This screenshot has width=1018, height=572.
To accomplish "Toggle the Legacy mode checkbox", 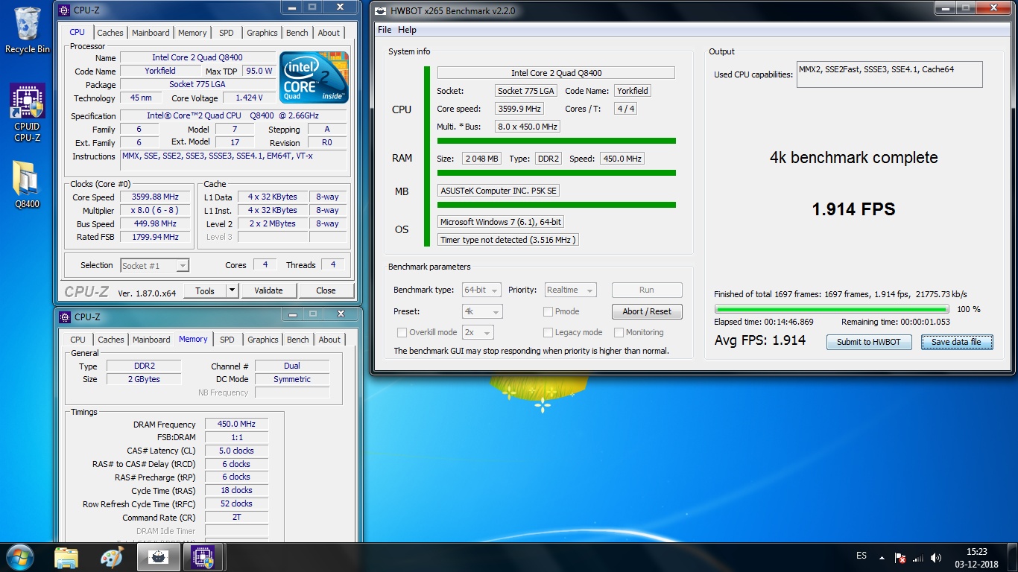I will 548,332.
